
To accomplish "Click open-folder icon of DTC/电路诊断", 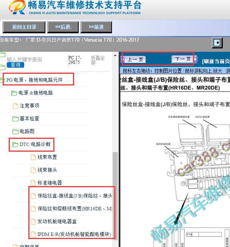I will point(15,144).
